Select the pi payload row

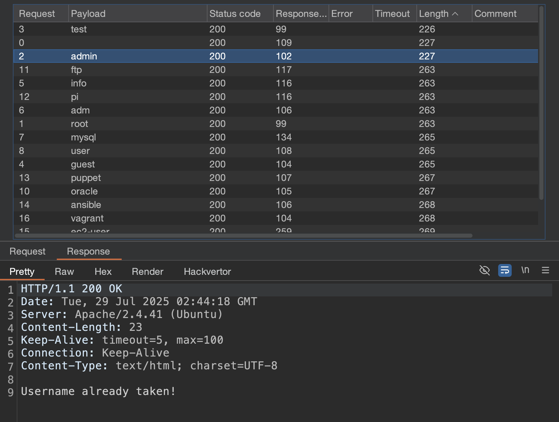tap(276, 97)
